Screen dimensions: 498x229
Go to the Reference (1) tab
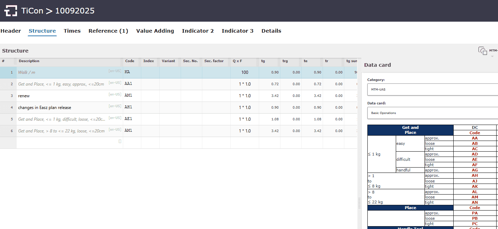point(108,31)
